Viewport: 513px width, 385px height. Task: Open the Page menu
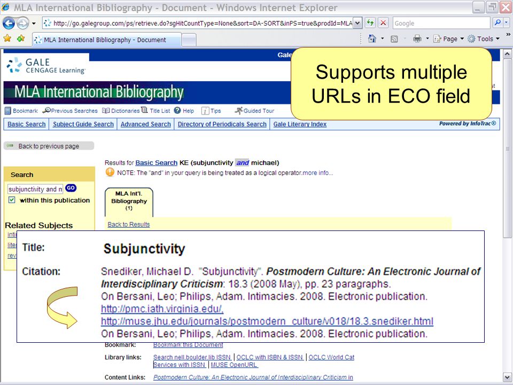click(x=448, y=39)
